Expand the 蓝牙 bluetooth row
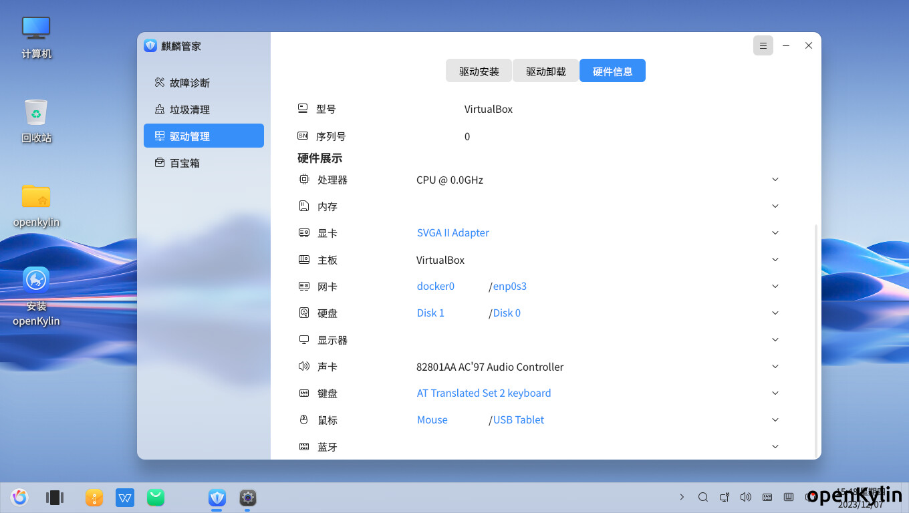909x513 pixels. point(775,447)
